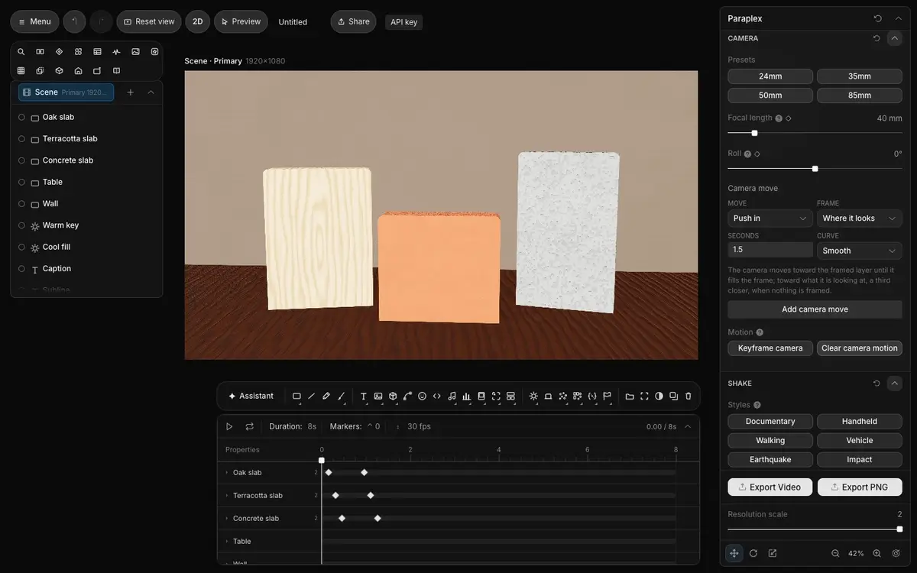
Task: Open the MOVE dropdown showing Push in
Action: click(770, 219)
